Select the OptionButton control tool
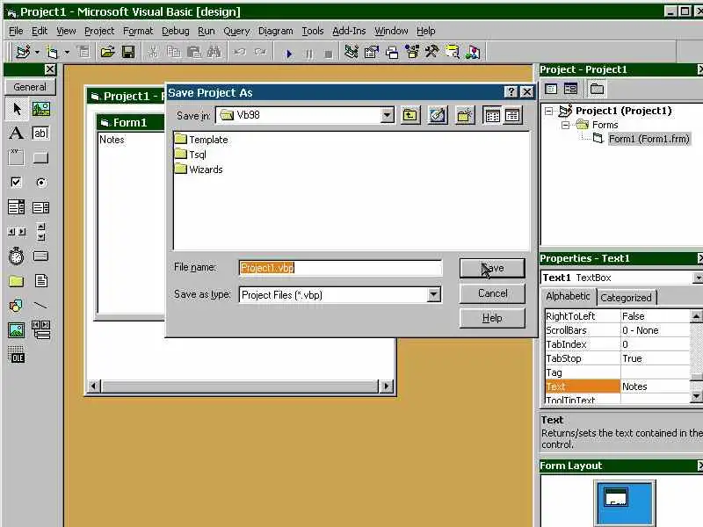Screen dimensions: 703x527 [40, 183]
